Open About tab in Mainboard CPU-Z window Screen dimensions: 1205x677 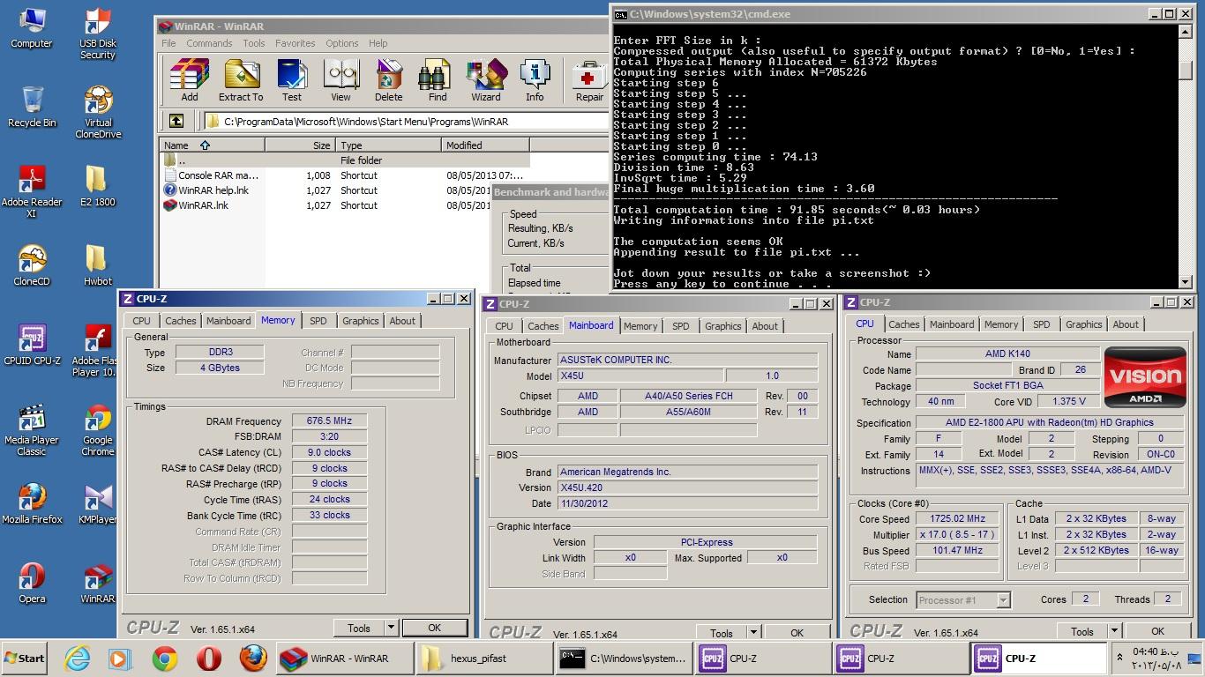tap(766, 326)
